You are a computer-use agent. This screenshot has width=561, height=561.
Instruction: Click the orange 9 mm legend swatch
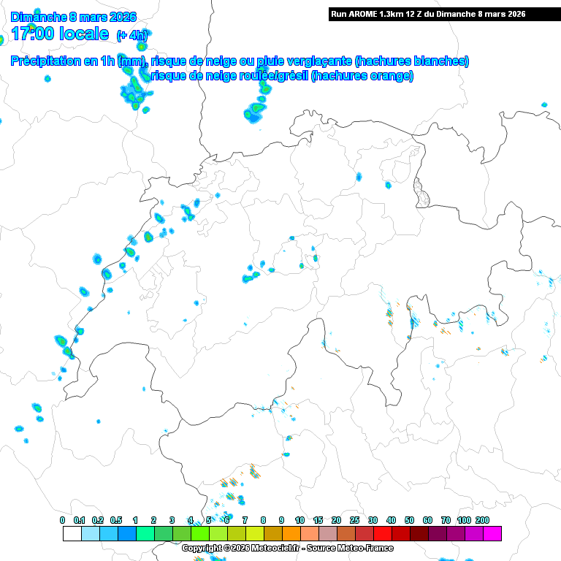291,533
